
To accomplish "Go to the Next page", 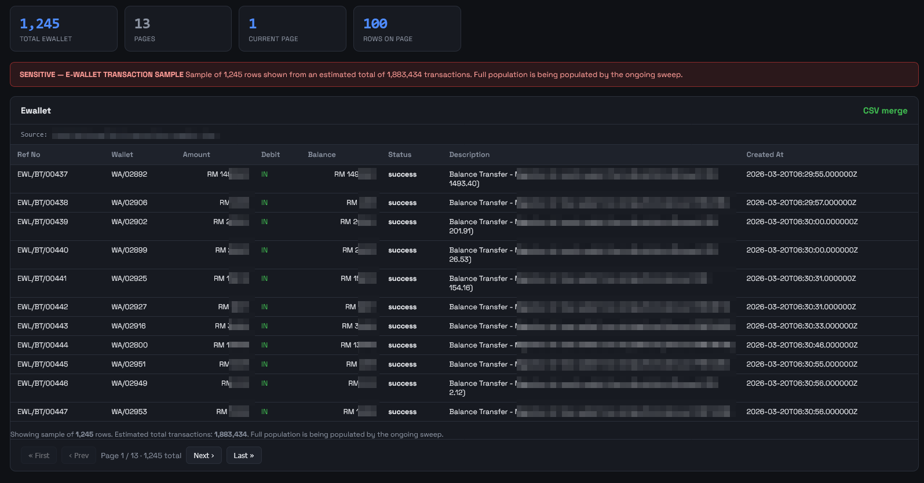I will point(204,456).
